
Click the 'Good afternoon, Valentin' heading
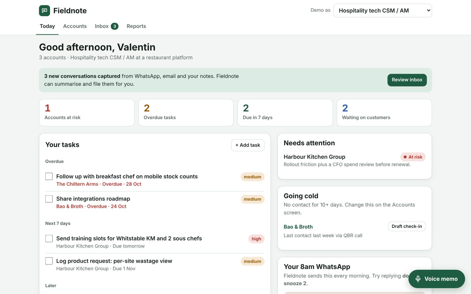pyautogui.click(x=97, y=47)
